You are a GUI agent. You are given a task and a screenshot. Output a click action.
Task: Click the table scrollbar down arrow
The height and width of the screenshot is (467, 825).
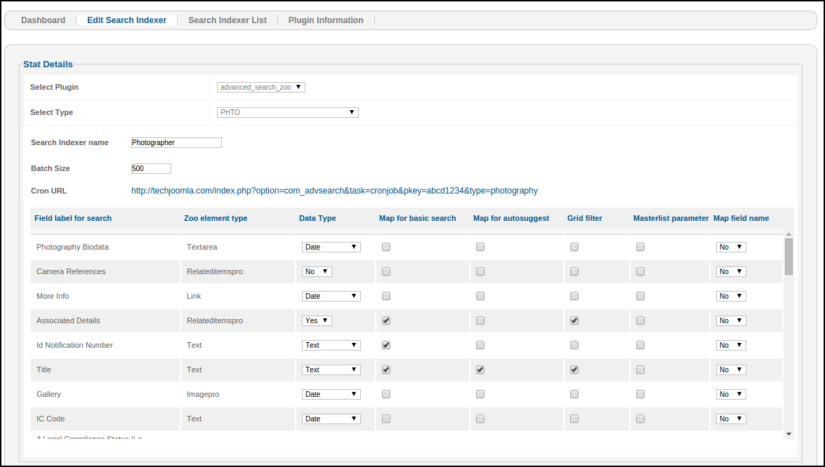coord(788,434)
